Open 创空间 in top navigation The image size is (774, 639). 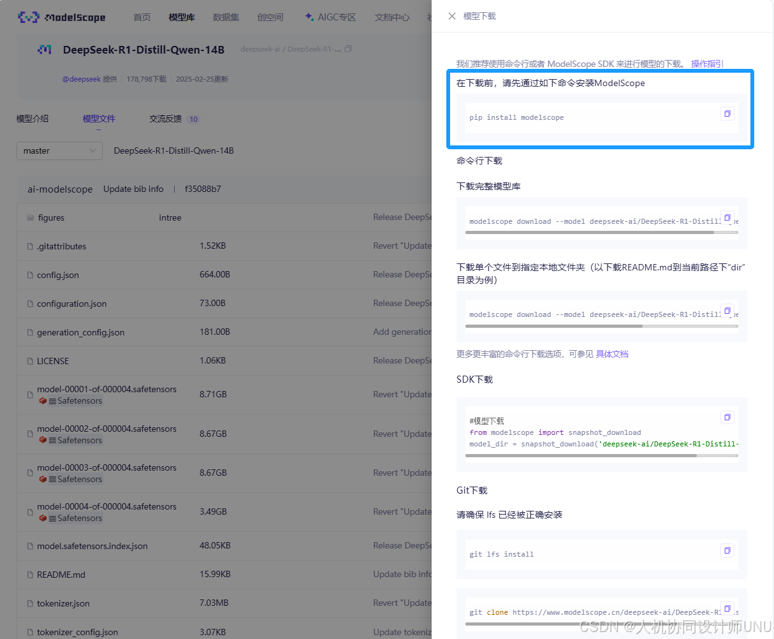[x=270, y=17]
